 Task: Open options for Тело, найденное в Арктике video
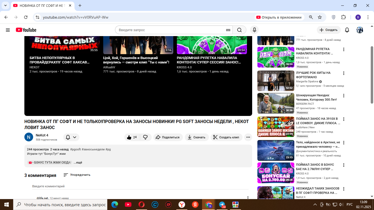344,143
